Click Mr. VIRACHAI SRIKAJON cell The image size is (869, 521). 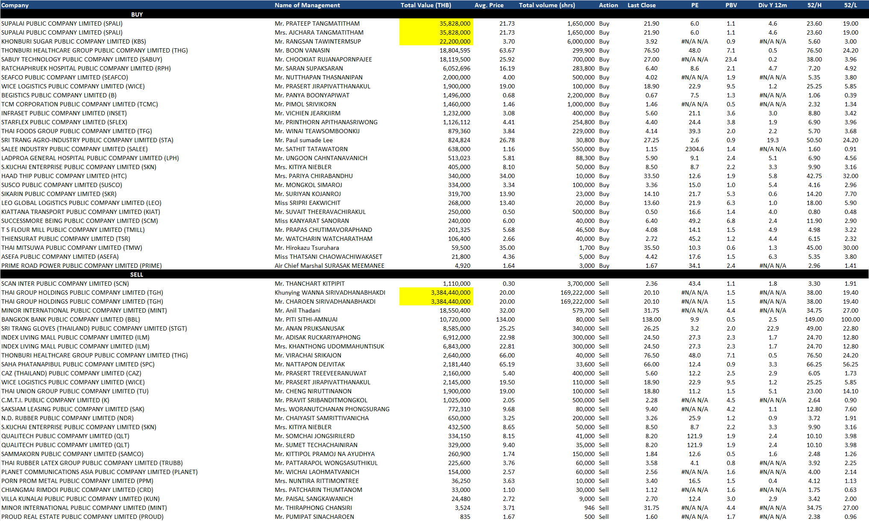(x=308, y=355)
